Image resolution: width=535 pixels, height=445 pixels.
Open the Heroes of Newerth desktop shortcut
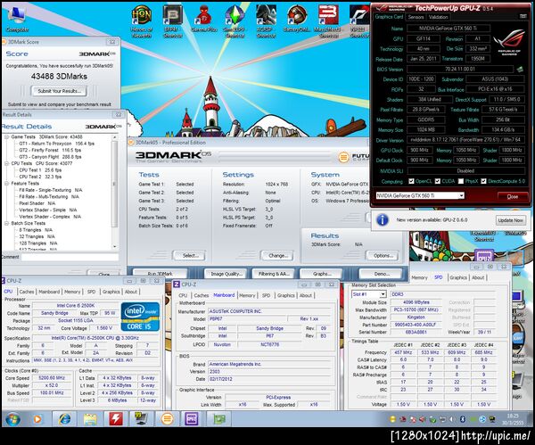pos(142,21)
